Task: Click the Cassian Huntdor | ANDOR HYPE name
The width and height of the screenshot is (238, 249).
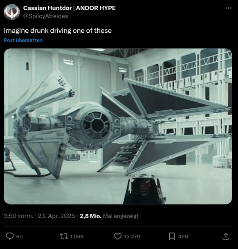Action: (x=69, y=8)
